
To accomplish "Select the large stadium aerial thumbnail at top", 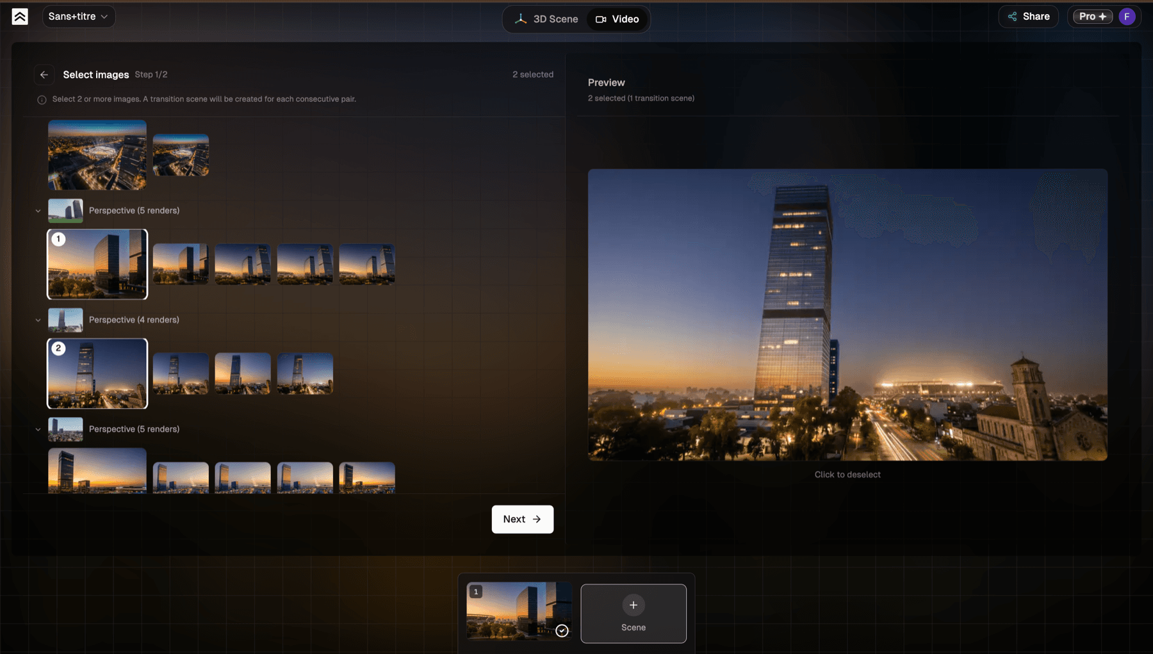I will point(97,155).
